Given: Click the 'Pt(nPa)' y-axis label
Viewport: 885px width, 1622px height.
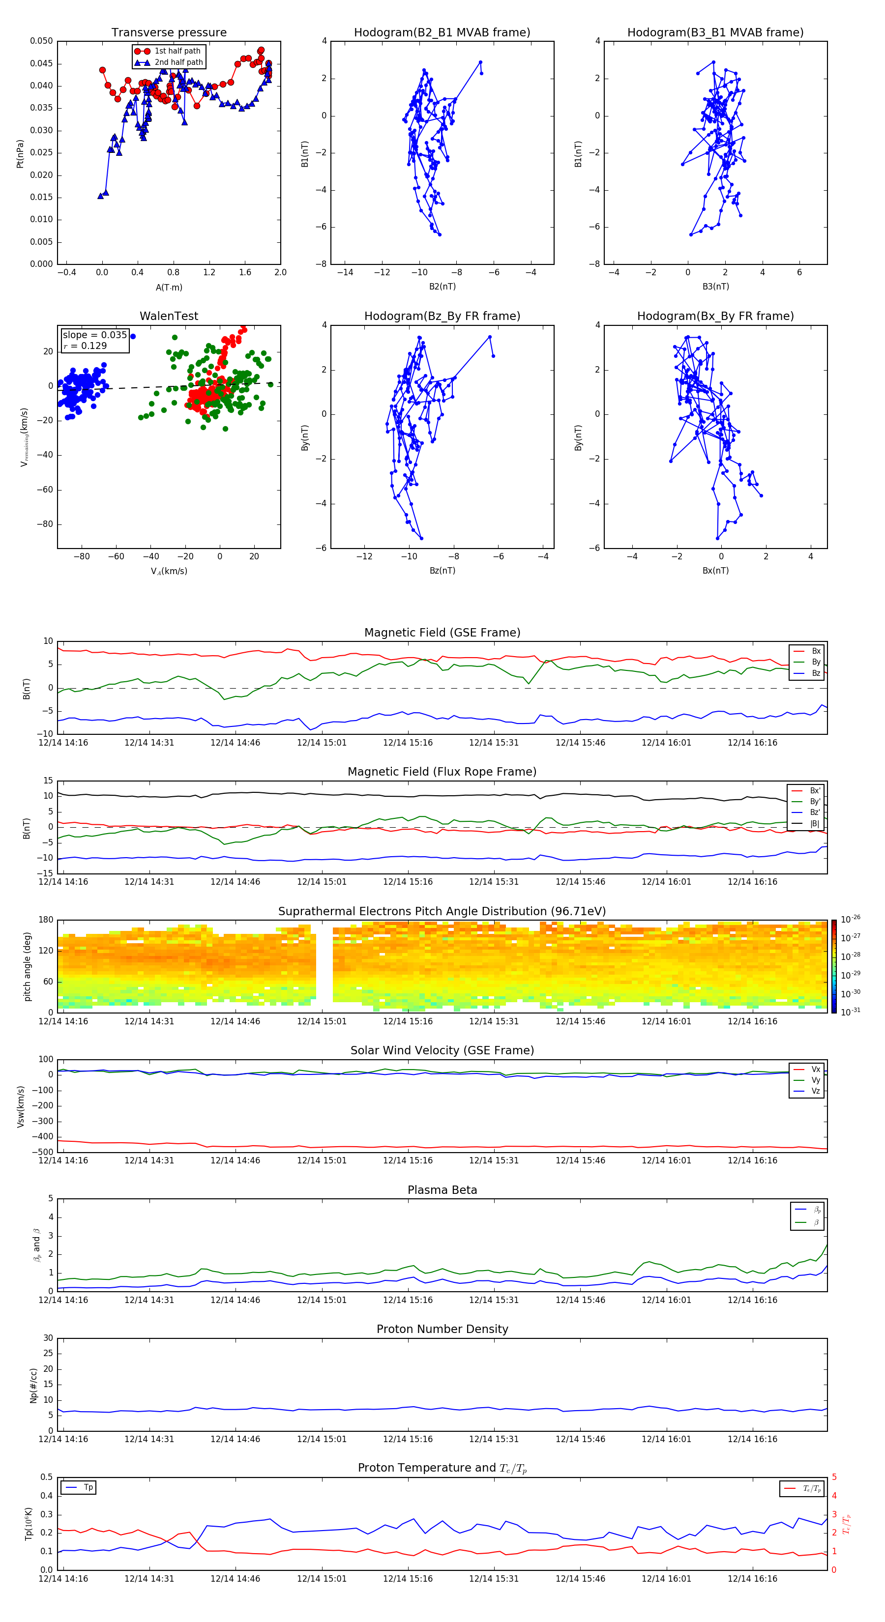Looking at the screenshot, I should pyautogui.click(x=20, y=154).
